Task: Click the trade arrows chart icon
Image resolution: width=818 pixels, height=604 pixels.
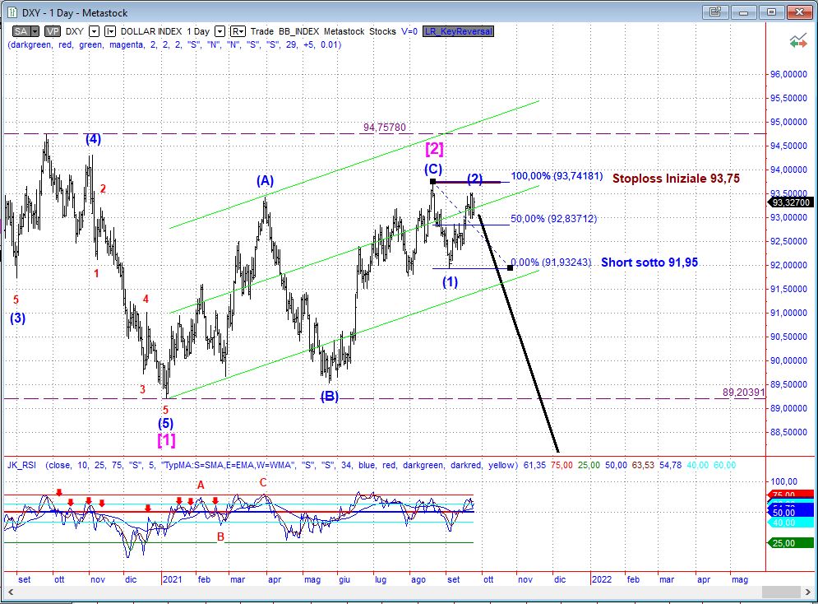Action: [797, 40]
